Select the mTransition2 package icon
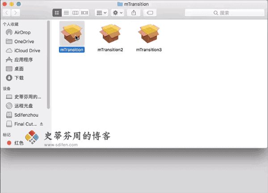 pos(110,33)
